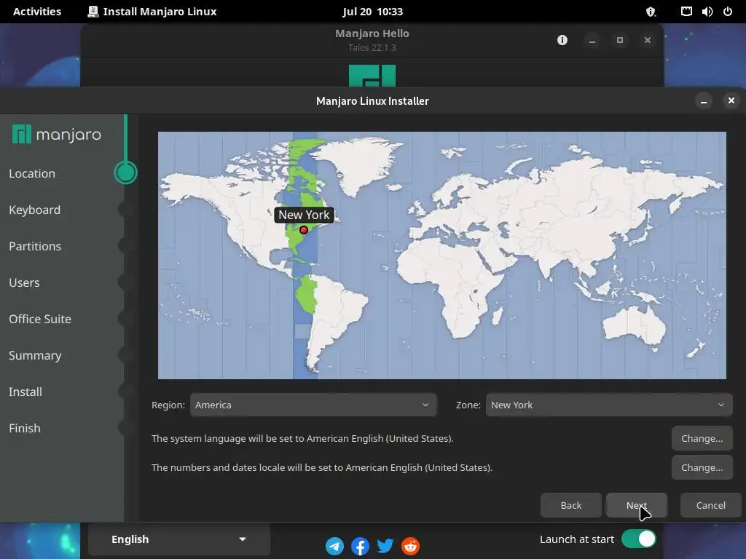Expand the Zone dropdown showing New York
The width and height of the screenshot is (746, 559).
609,405
